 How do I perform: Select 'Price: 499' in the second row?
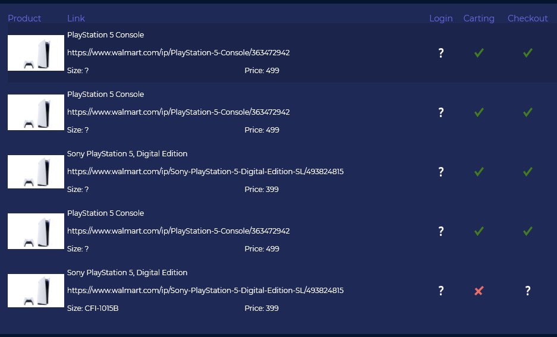(262, 130)
